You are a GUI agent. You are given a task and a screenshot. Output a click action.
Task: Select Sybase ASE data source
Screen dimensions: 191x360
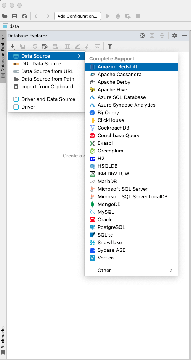tap(131, 250)
